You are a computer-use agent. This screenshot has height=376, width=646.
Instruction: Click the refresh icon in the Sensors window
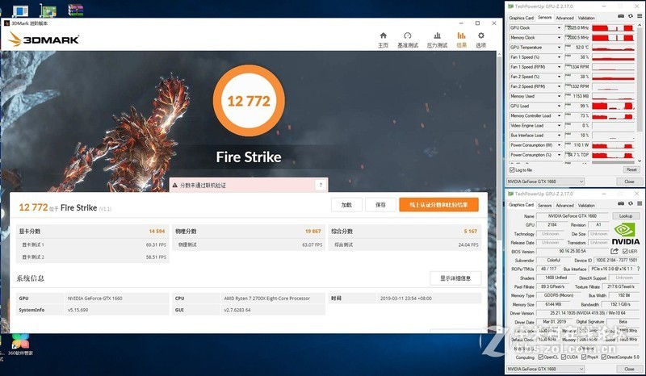click(x=631, y=16)
